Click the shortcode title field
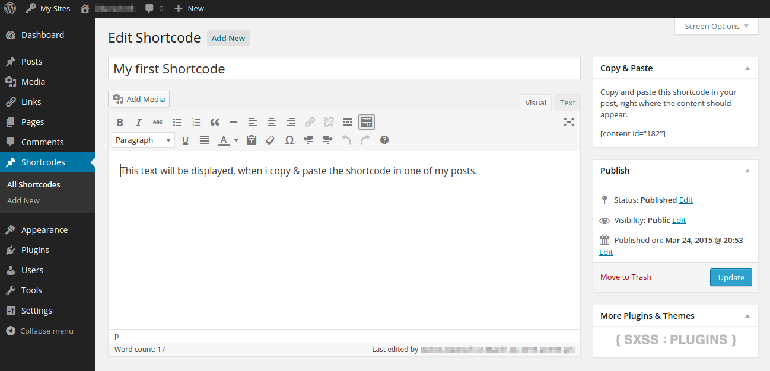The width and height of the screenshot is (770, 371). click(344, 69)
